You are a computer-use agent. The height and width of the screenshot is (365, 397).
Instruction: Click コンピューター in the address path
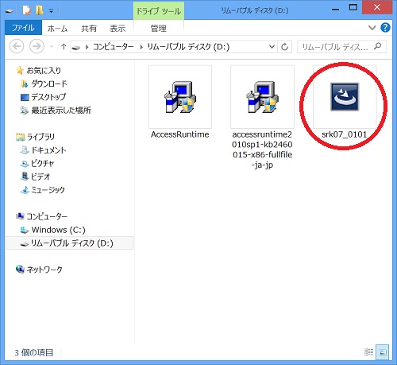pyautogui.click(x=114, y=47)
